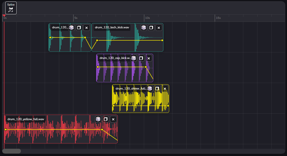
Task: Delete the drum_120_yellow_full.wav clip
Action: [x=113, y=119]
